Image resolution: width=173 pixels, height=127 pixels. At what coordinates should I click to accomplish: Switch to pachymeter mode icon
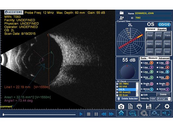click(167, 113)
